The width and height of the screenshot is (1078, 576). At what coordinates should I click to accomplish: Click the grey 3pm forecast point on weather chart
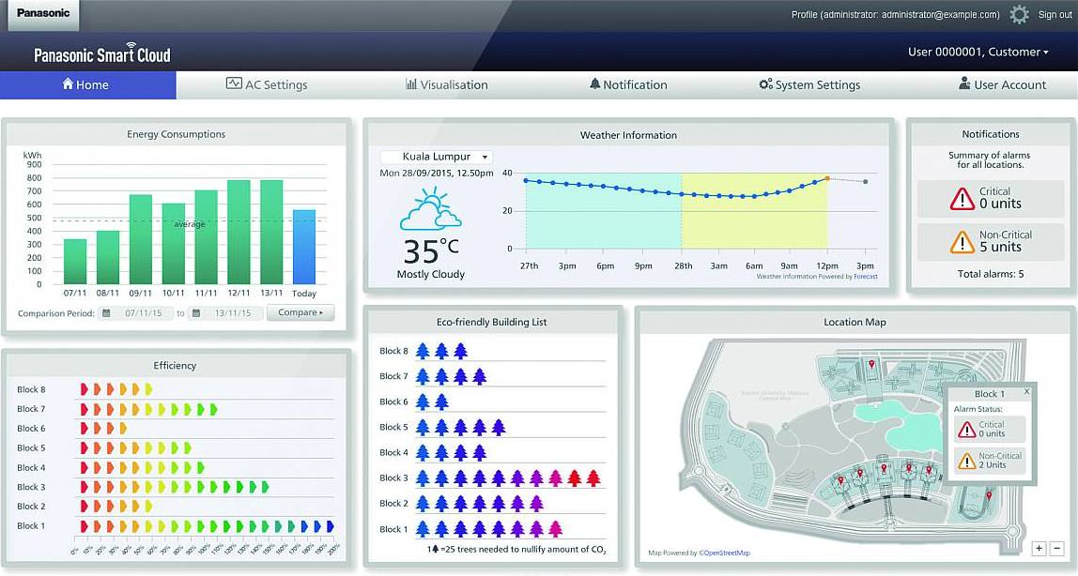[x=865, y=182]
